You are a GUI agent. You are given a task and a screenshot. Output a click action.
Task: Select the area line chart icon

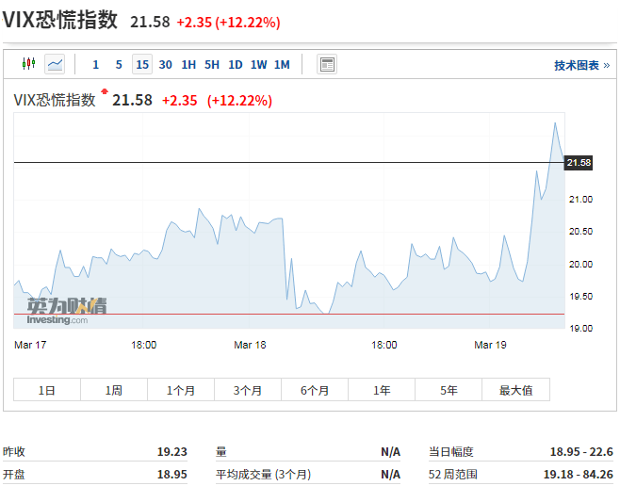(55, 64)
